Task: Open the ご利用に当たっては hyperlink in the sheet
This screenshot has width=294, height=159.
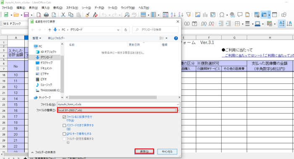Action: [x=258, y=56]
